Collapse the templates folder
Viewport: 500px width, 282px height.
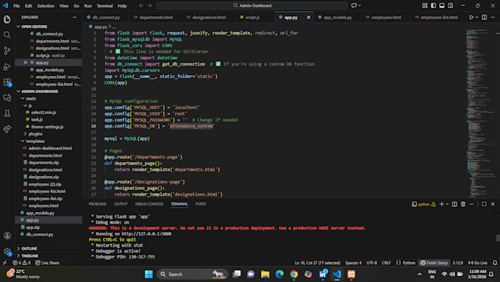[x=23, y=141]
